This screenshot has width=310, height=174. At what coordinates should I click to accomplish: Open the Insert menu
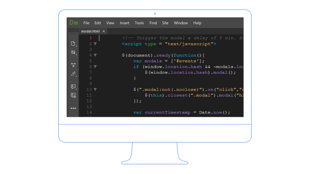(124, 23)
